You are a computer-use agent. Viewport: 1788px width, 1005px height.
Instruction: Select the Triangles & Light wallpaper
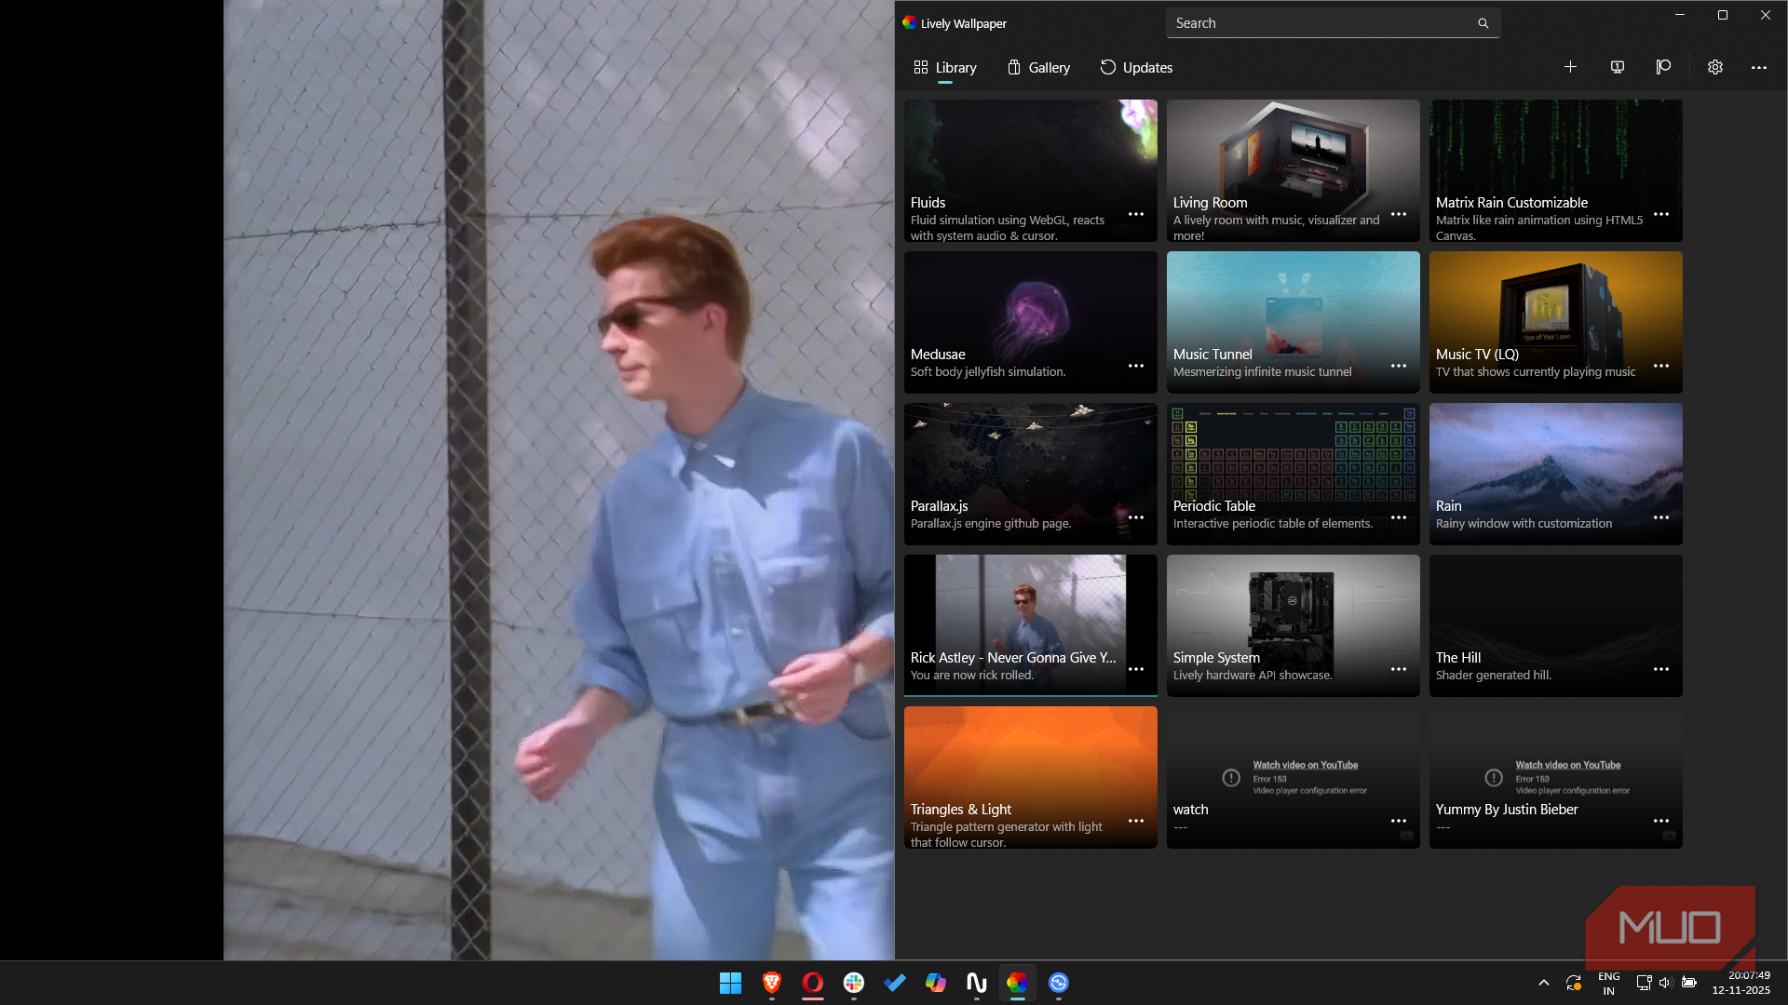point(1031,777)
